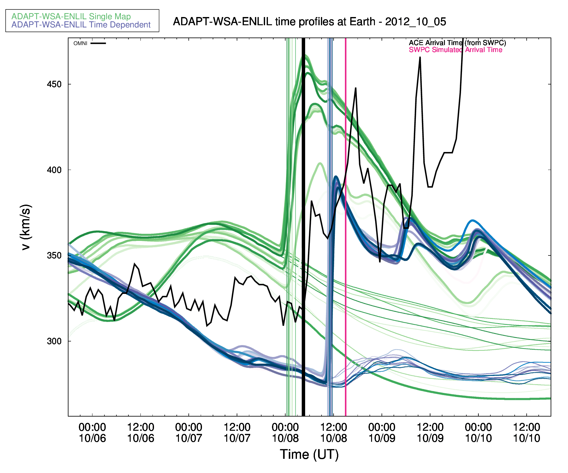Select the pink "SWPC Simulated Arrival Time" label
Image resolution: width=568 pixels, height=473 pixels.
click(x=455, y=50)
